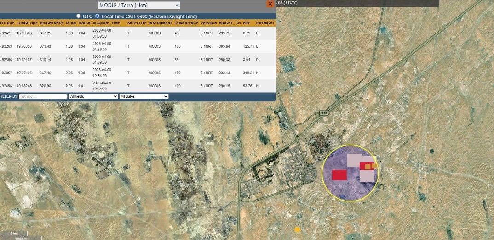
Task: Sort table by BRIGHTNESS column header
Action: point(52,23)
